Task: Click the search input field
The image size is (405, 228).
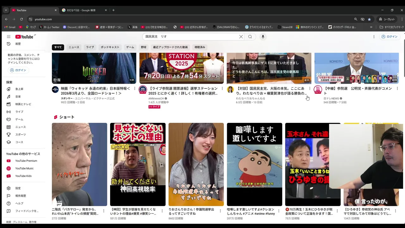Action: [191, 37]
